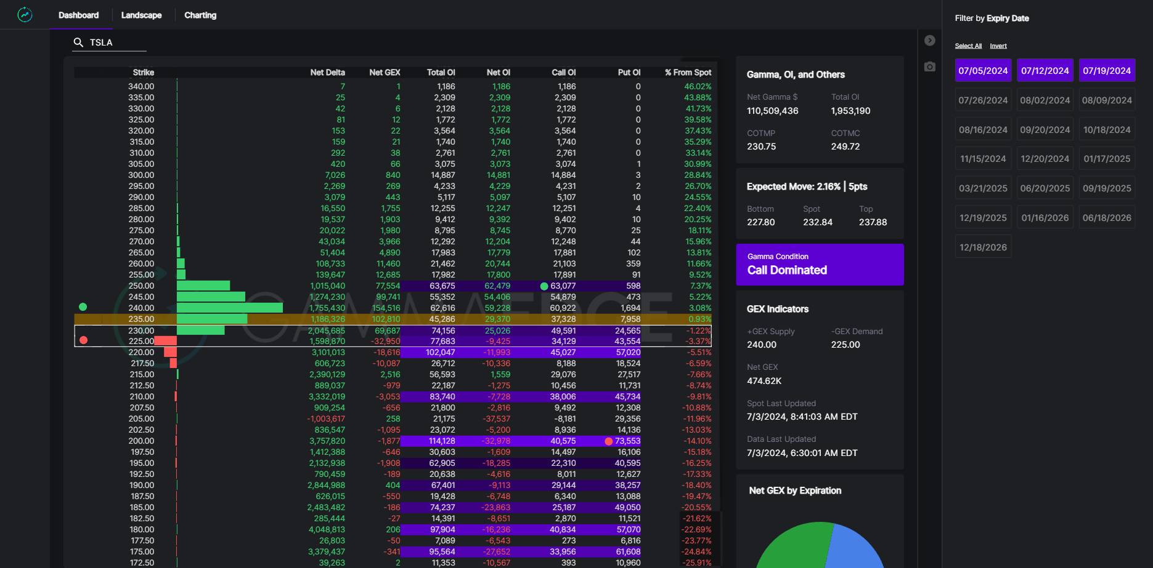1153x568 pixels.
Task: Click +GEX Supply value 240.00
Action: 762,345
